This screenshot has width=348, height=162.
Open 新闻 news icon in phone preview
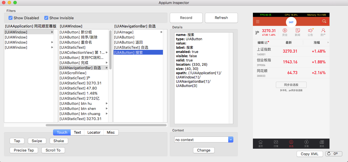(x=297, y=32)
